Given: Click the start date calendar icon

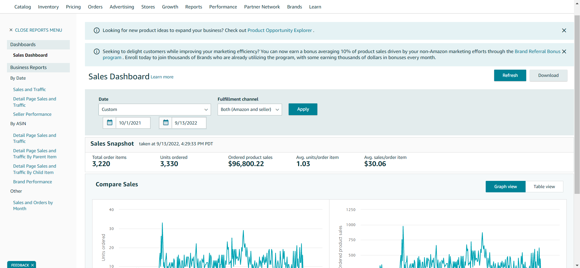Looking at the screenshot, I should (x=110, y=123).
